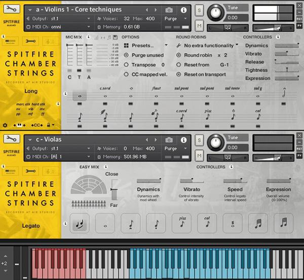Screen dimensions: 304x280
Task: Solo the Violins 1 instrument
Action: pyautogui.click(x=199, y=10)
